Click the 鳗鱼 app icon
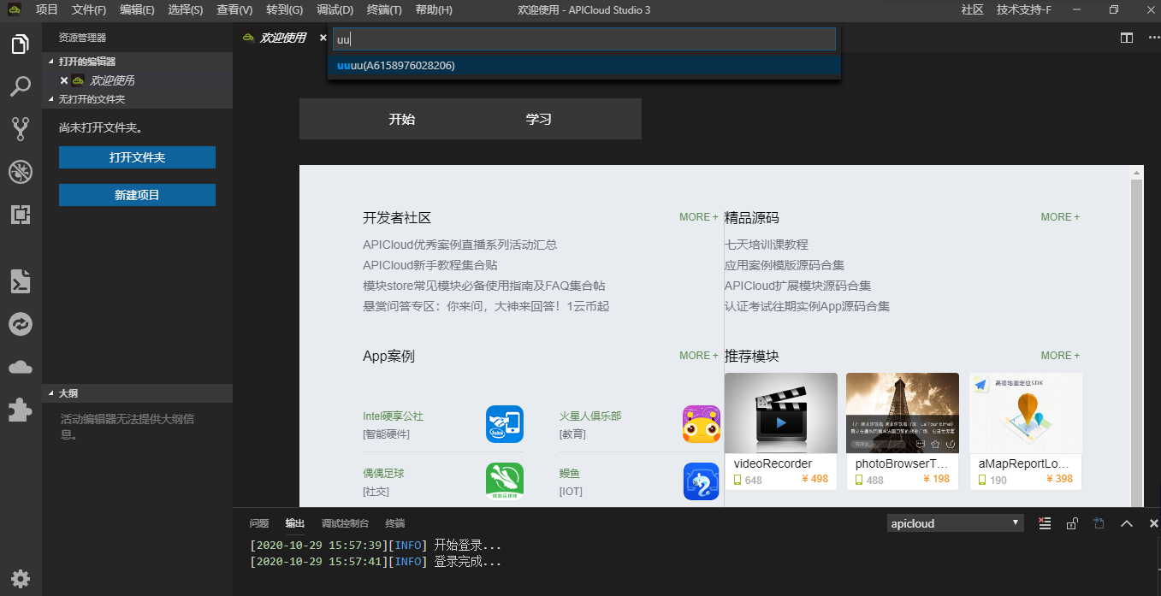The image size is (1161, 596). pos(702,481)
